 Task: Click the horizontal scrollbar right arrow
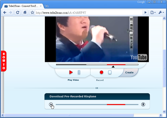pos(161,115)
